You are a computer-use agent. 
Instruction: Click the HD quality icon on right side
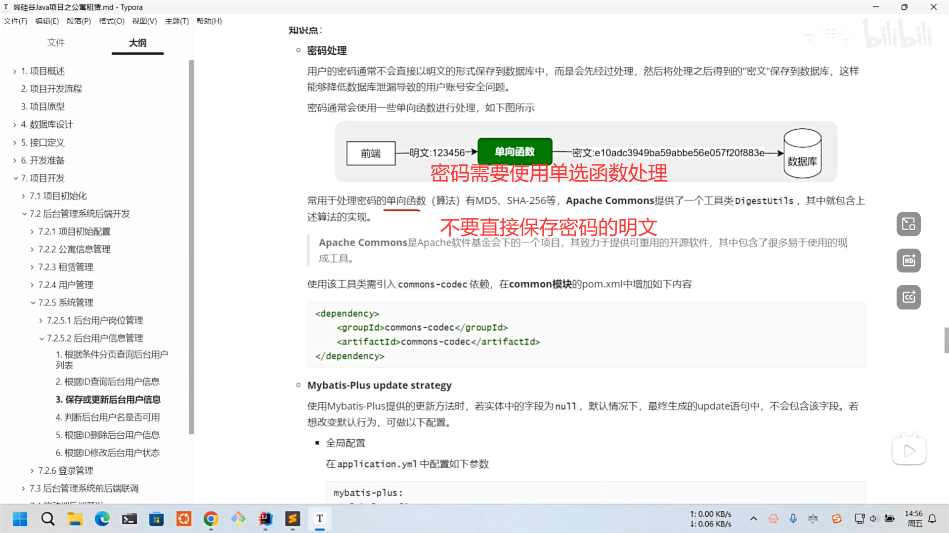tap(908, 261)
